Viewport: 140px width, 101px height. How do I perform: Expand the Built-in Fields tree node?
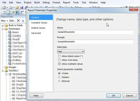tap(3, 26)
